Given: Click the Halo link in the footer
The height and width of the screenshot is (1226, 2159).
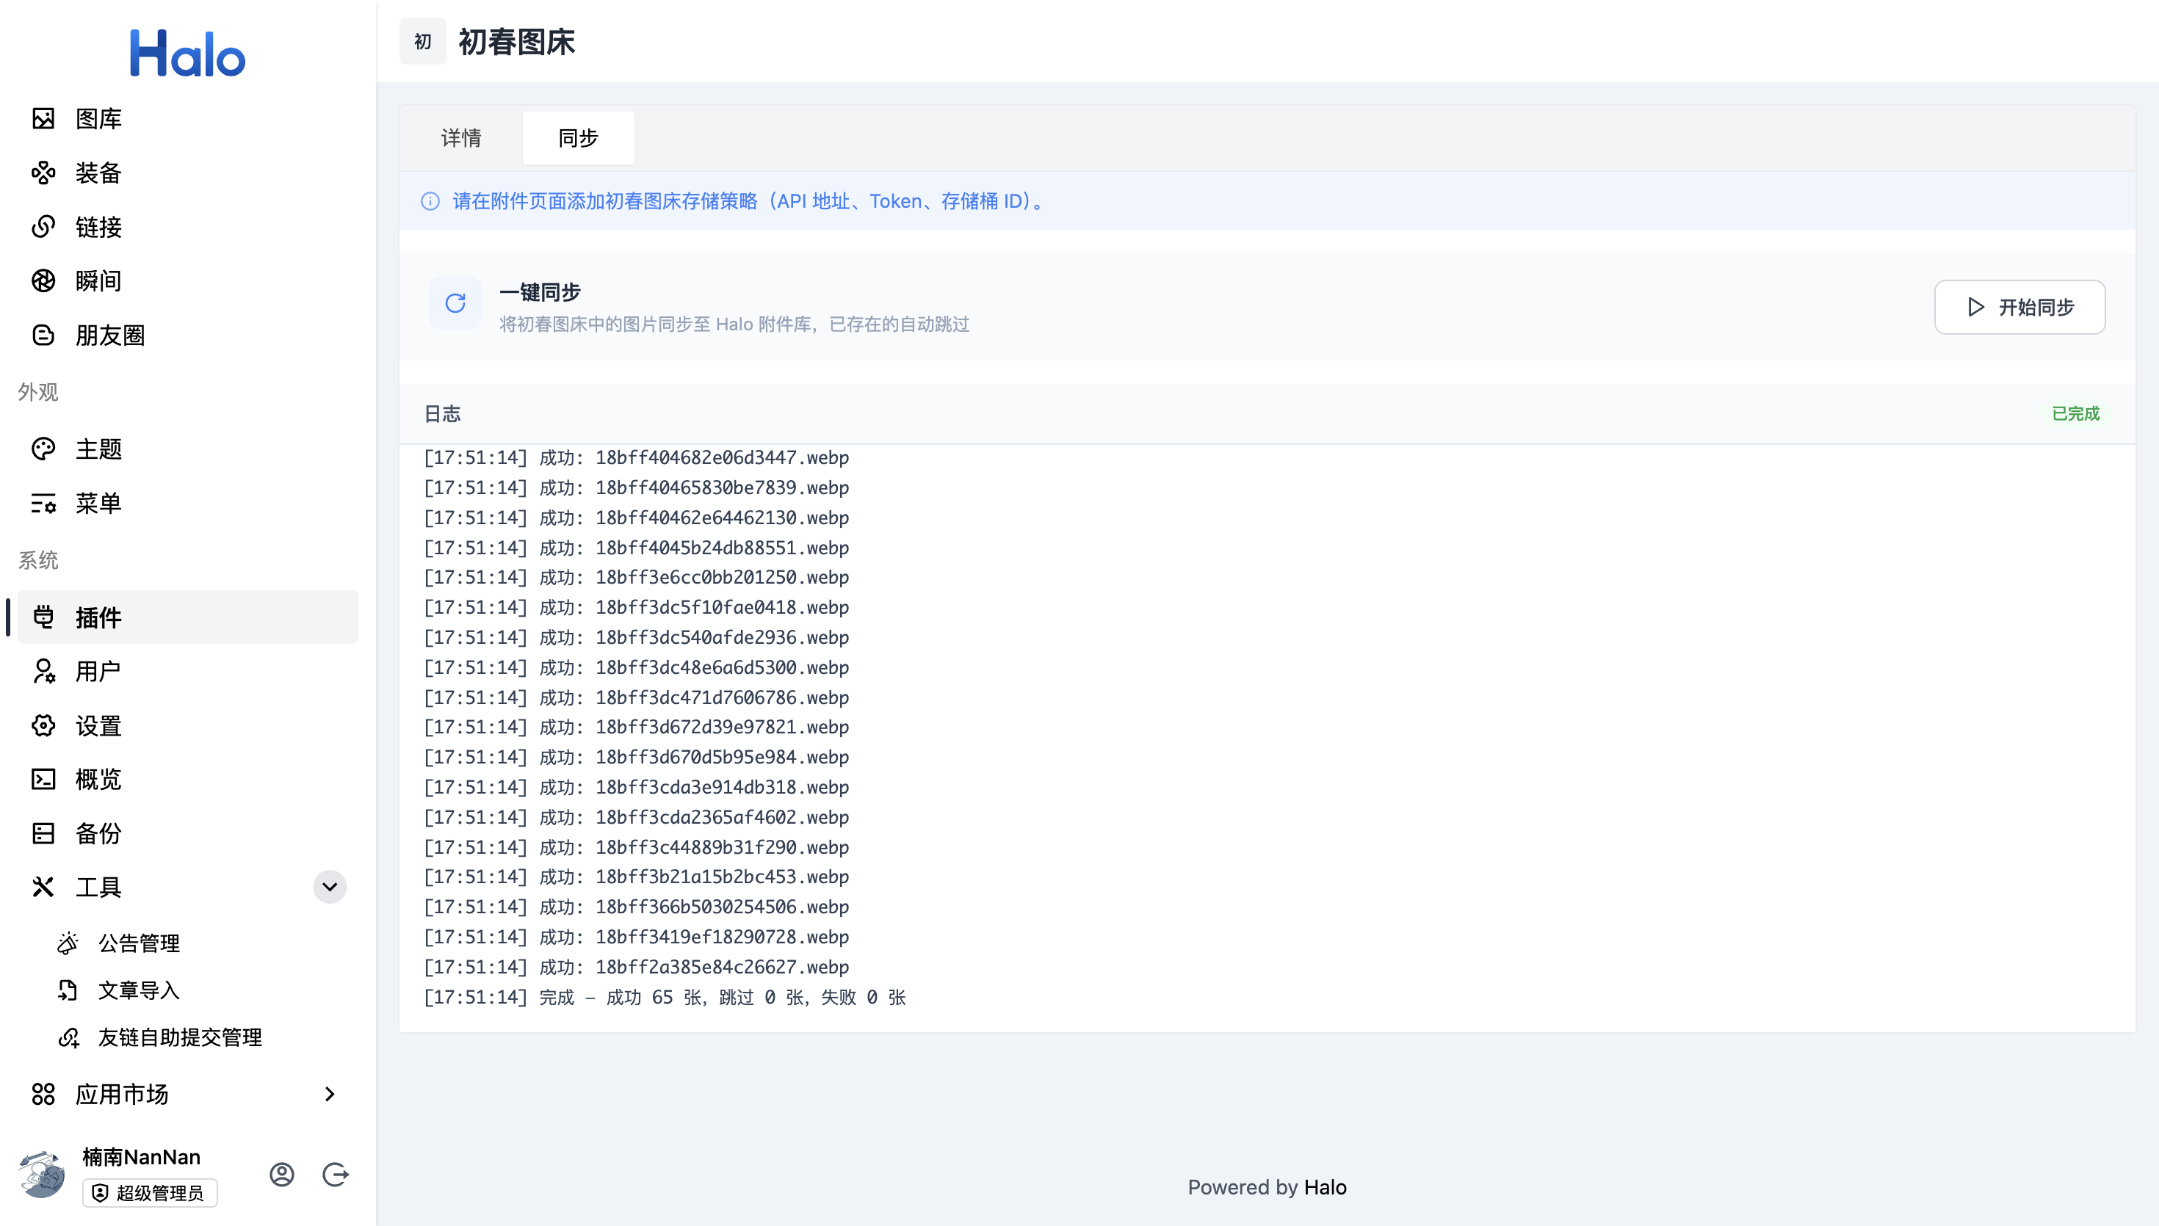Looking at the screenshot, I should (1326, 1187).
